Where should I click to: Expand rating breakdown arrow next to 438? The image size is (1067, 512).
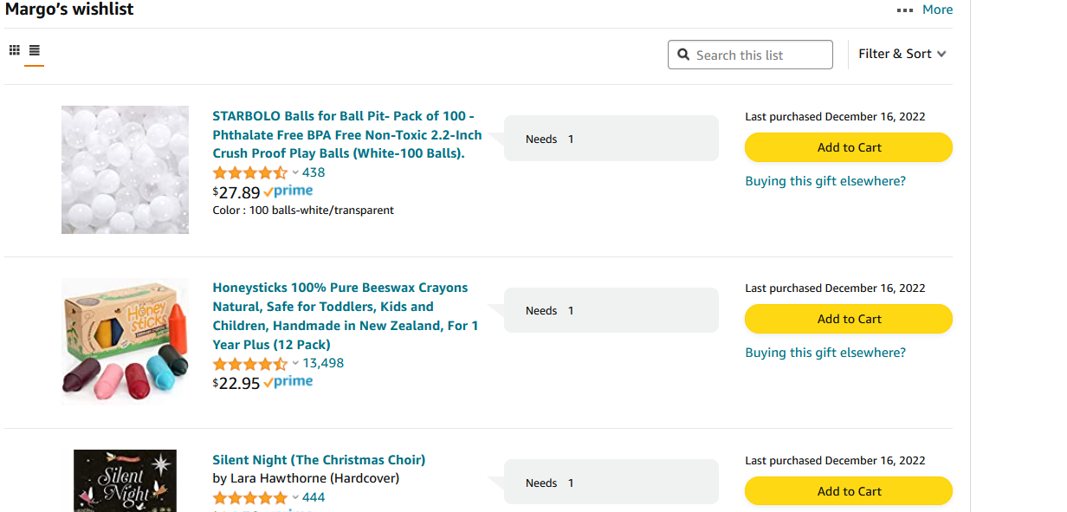(295, 172)
